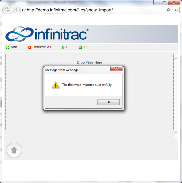Click the Remove All label
The image size is (182, 183).
pyautogui.click(x=42, y=47)
